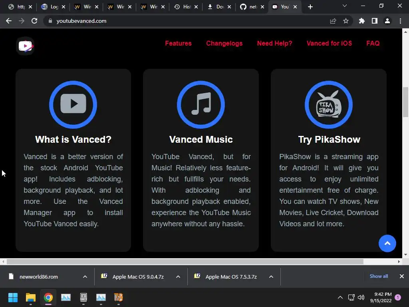Viewport: 409px width, 307px height.
Task: Go to the Need Help? section
Action: pos(274,43)
